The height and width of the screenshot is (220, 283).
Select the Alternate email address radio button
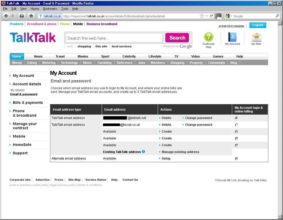tap(237, 159)
